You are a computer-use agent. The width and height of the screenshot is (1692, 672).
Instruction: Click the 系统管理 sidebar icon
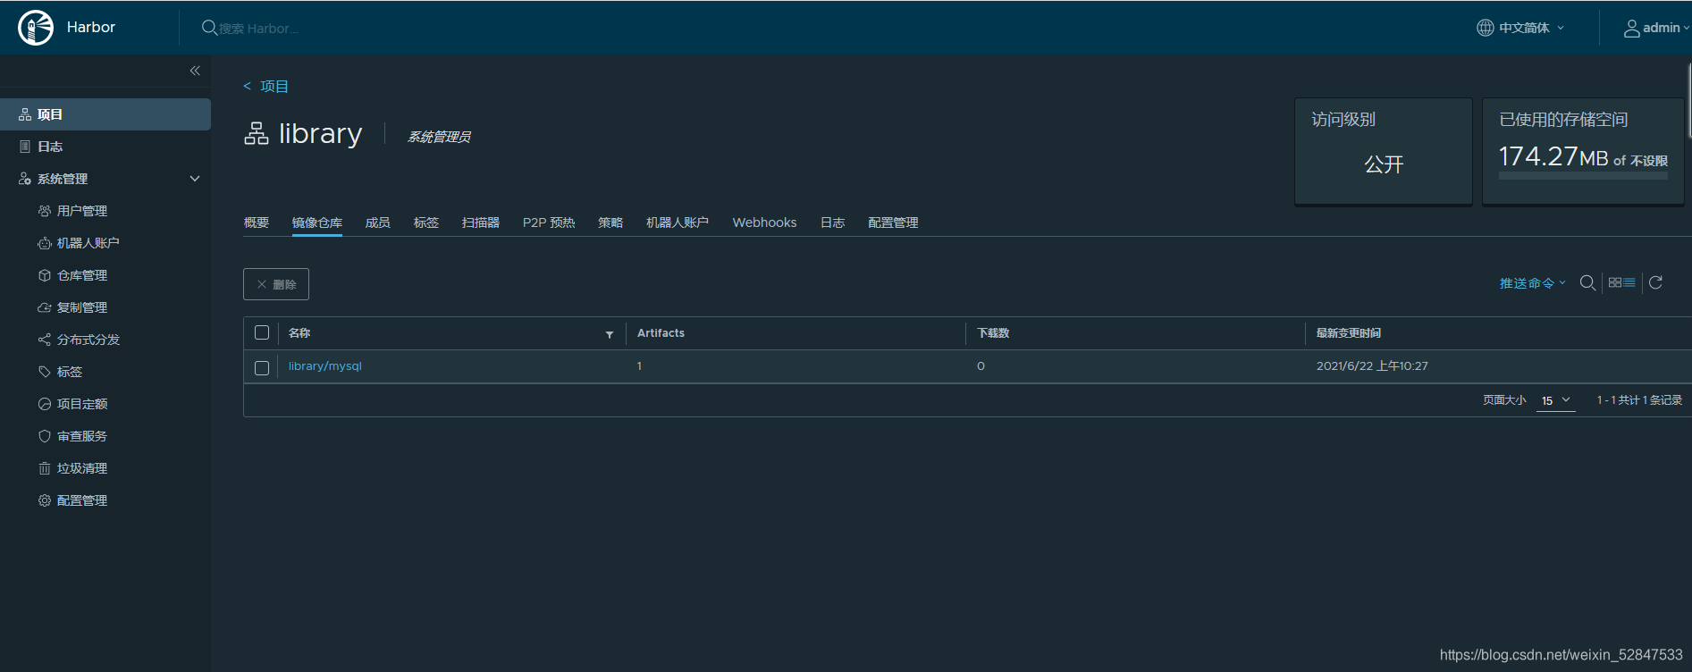25,179
